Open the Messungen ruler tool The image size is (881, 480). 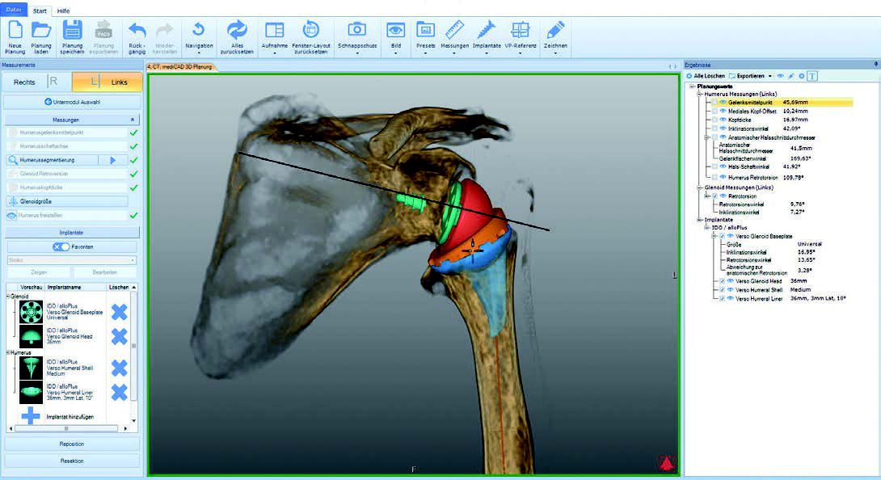tap(453, 30)
